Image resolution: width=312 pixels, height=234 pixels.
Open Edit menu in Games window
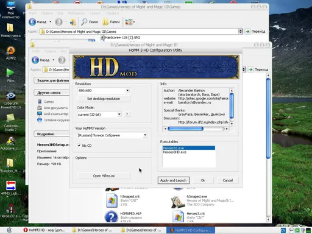(x=47, y=13)
